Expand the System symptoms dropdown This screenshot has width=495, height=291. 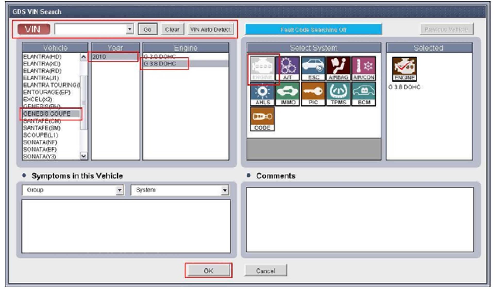[225, 190]
